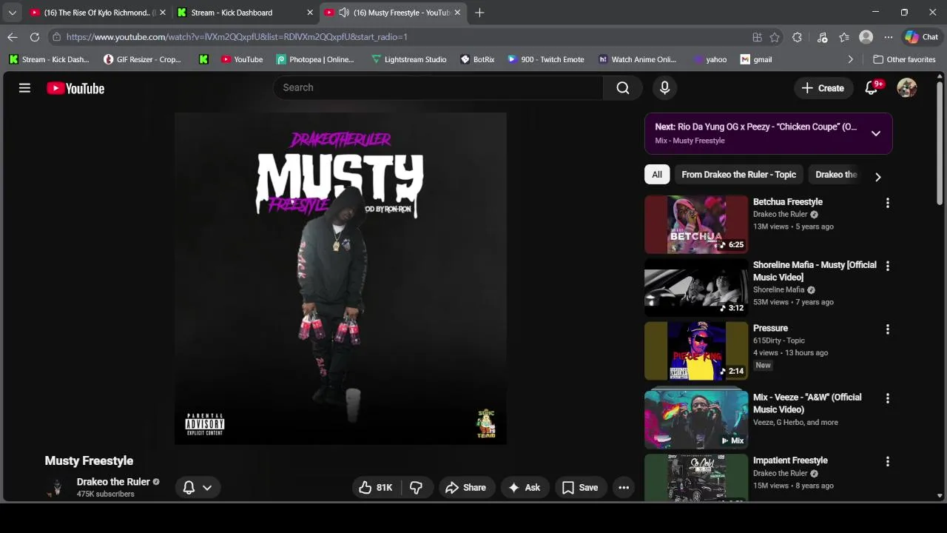Open the Impatient Freestyle video title
The height and width of the screenshot is (533, 947).
click(790, 460)
